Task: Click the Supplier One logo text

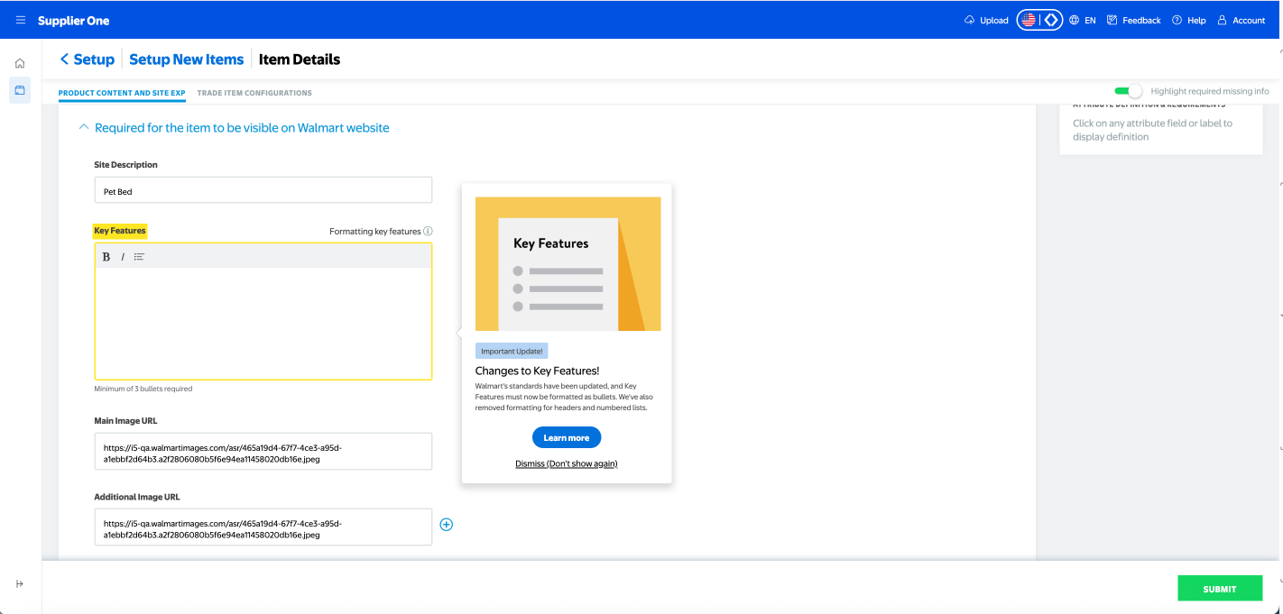Action: (x=73, y=21)
